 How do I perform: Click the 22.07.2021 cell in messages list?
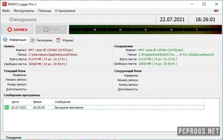(x=19, y=107)
